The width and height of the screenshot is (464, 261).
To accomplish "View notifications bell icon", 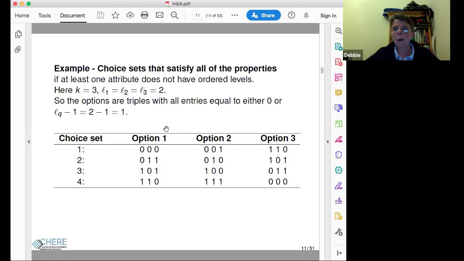I will tap(306, 15).
